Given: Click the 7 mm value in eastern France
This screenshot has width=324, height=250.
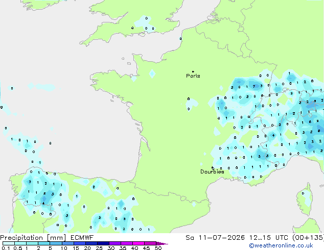Looking at the screenshot, I should (x=254, y=86).
